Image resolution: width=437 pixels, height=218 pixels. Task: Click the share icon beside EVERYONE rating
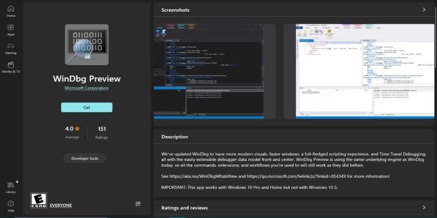138,203
